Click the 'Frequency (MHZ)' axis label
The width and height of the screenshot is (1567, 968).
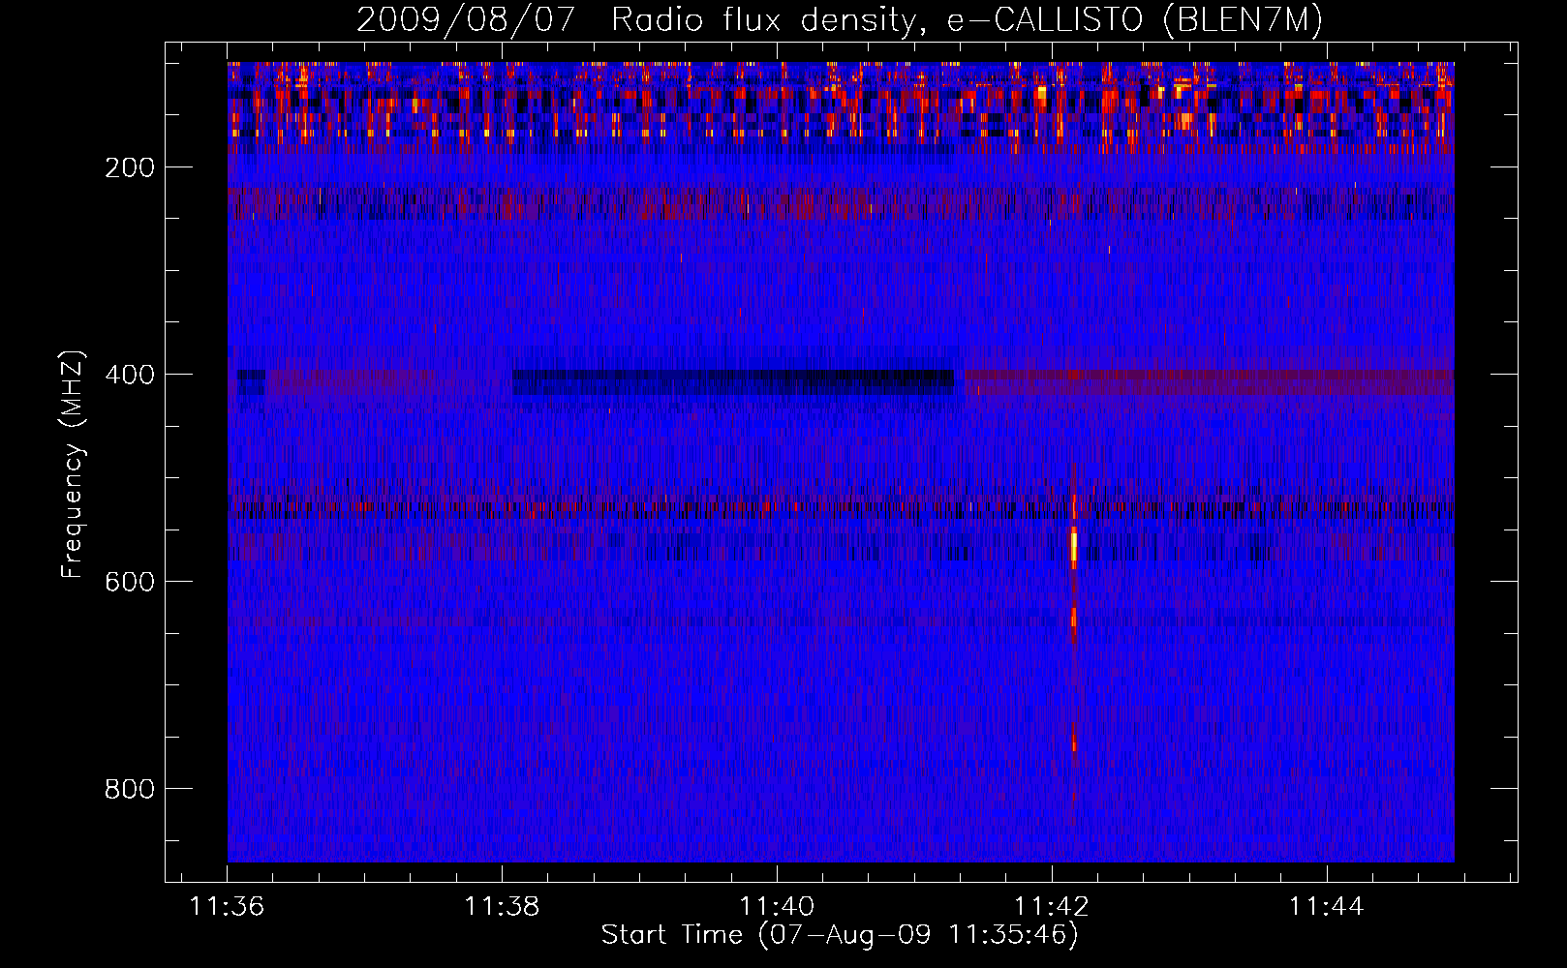click(x=73, y=465)
